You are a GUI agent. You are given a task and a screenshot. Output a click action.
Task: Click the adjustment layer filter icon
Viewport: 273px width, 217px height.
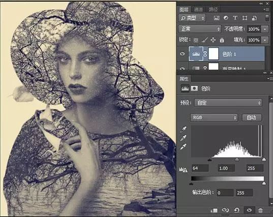[x=226, y=18]
